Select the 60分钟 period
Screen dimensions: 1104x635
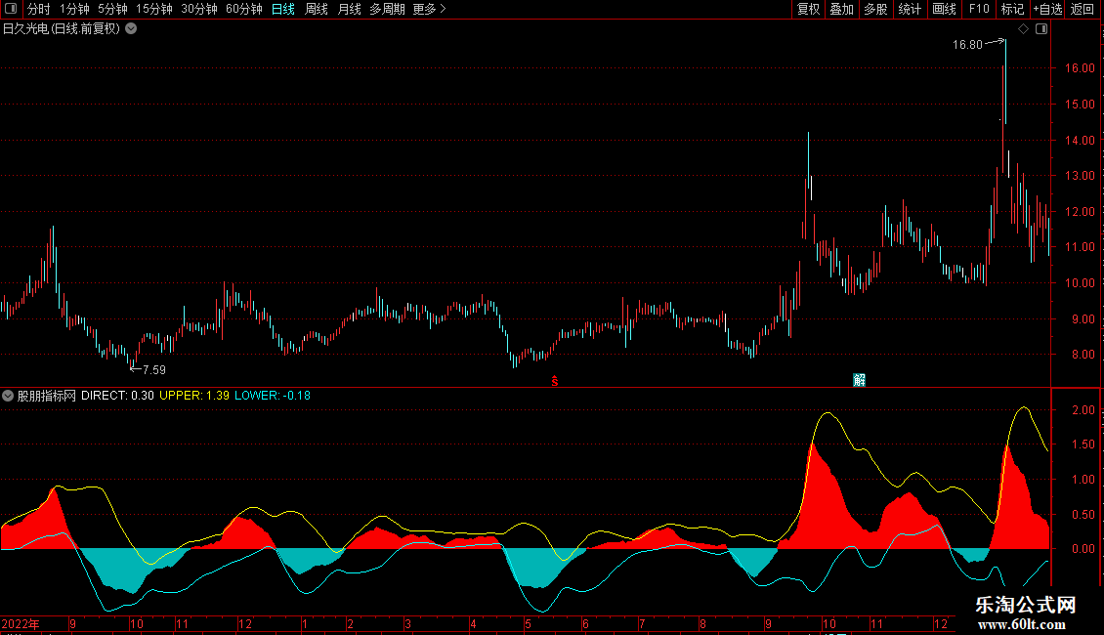click(x=244, y=9)
